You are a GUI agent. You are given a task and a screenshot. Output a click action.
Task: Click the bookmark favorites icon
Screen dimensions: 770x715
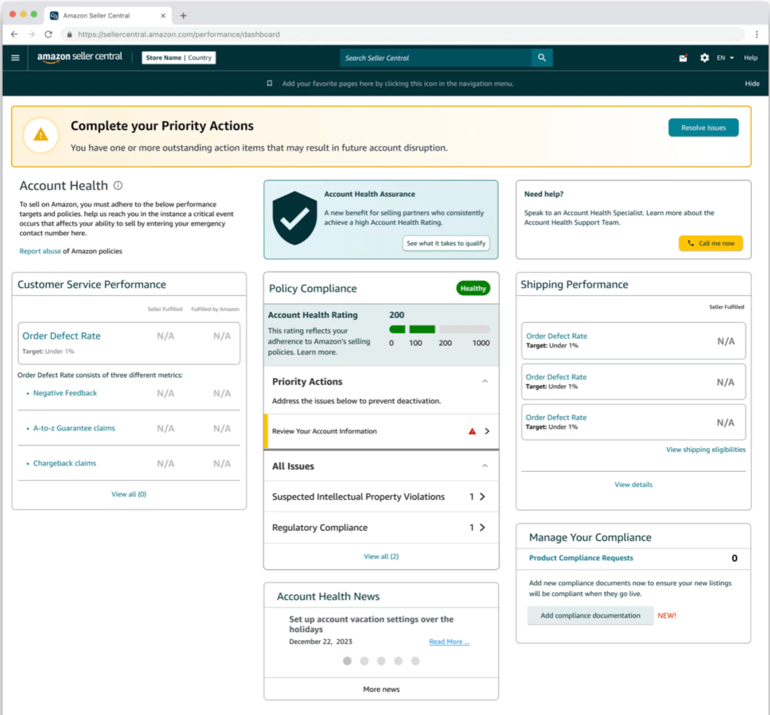[269, 83]
